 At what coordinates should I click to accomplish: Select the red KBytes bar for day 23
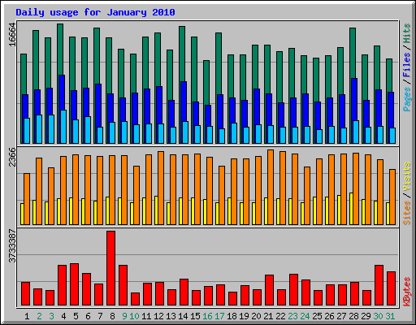click(x=293, y=290)
